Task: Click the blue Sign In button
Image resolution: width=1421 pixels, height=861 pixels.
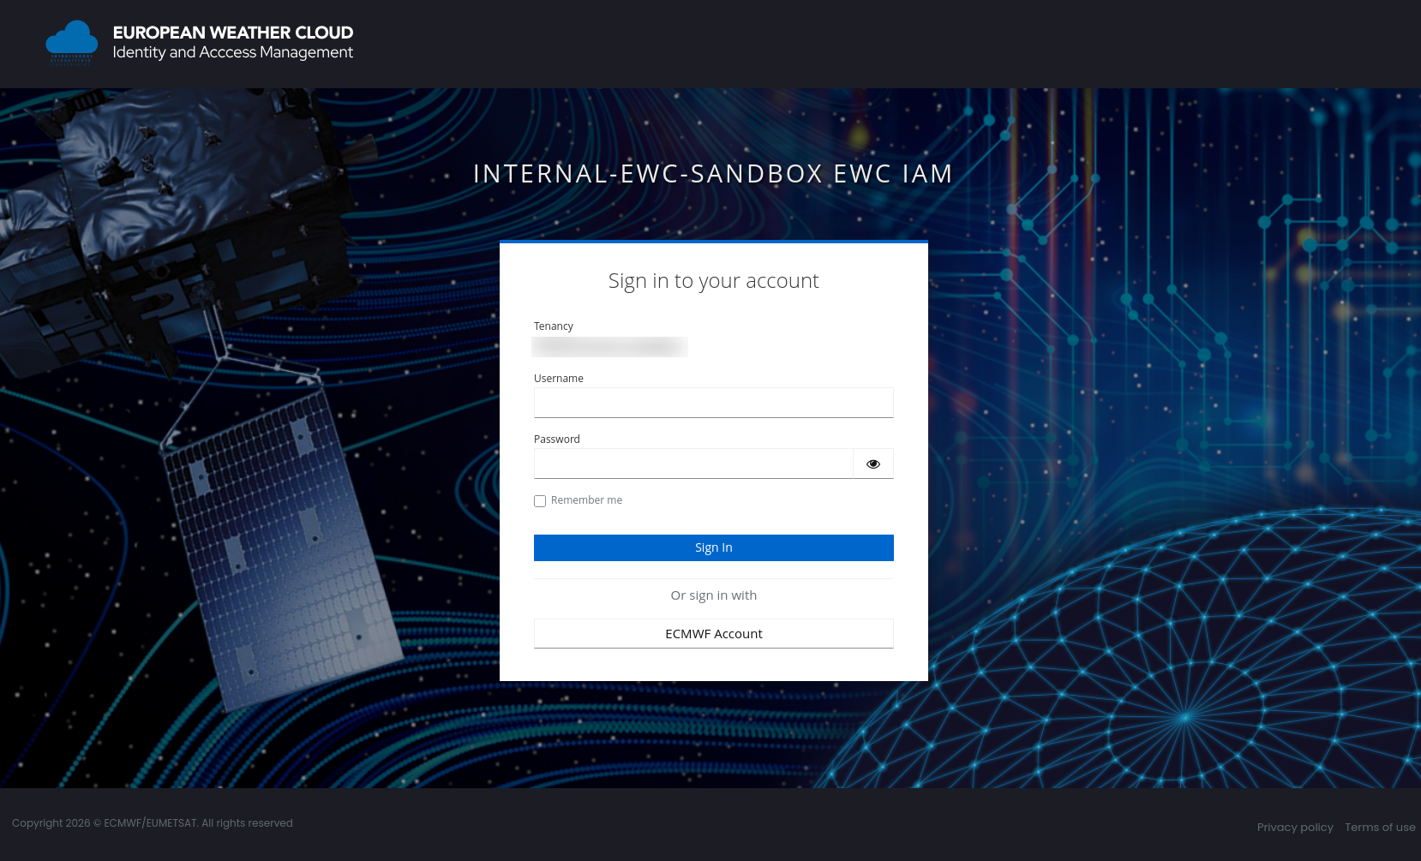Action: (714, 547)
